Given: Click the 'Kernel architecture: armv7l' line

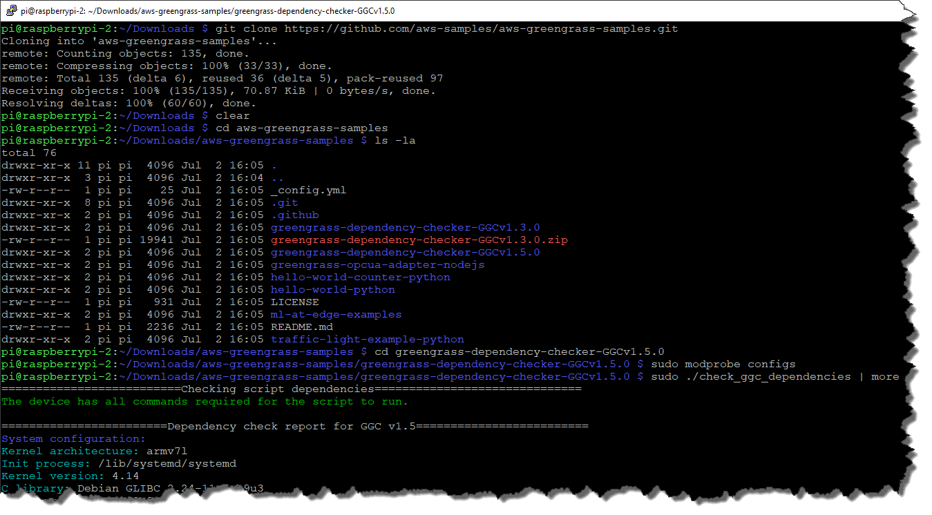Looking at the screenshot, I should click(95, 451).
